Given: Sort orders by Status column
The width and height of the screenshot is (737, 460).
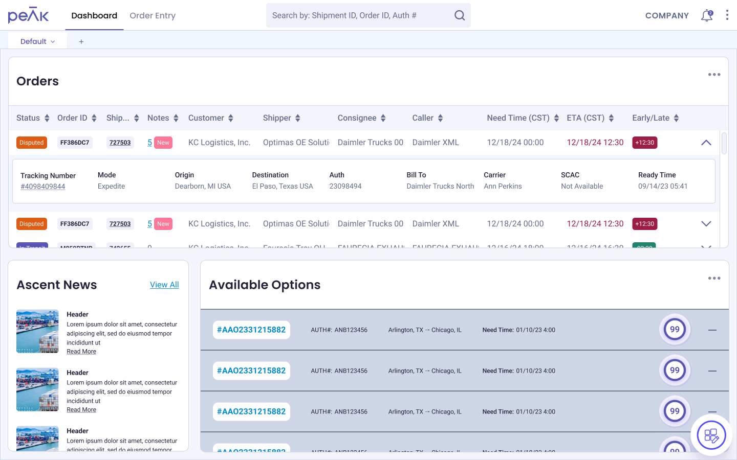Looking at the screenshot, I should point(33,118).
